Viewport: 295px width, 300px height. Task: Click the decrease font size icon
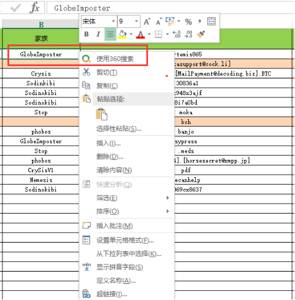tap(159, 22)
